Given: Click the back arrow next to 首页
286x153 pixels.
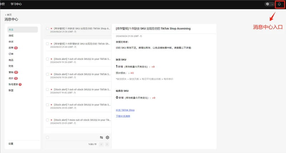Looking at the screenshot, I should (x=6, y=15).
